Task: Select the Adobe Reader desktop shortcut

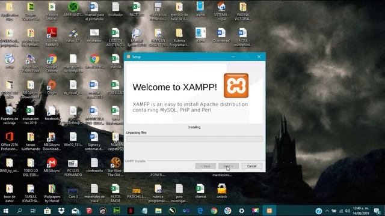Action: pyautogui.click(x=52, y=37)
